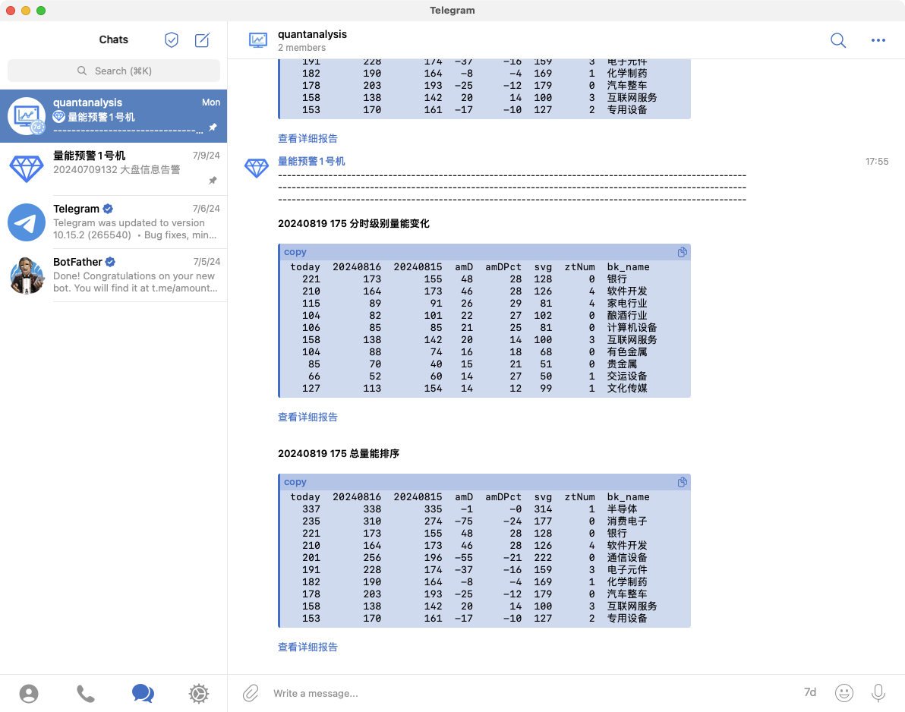The height and width of the screenshot is (712, 905).
Task: Compose a new message with the pencil icon
Action: (202, 39)
